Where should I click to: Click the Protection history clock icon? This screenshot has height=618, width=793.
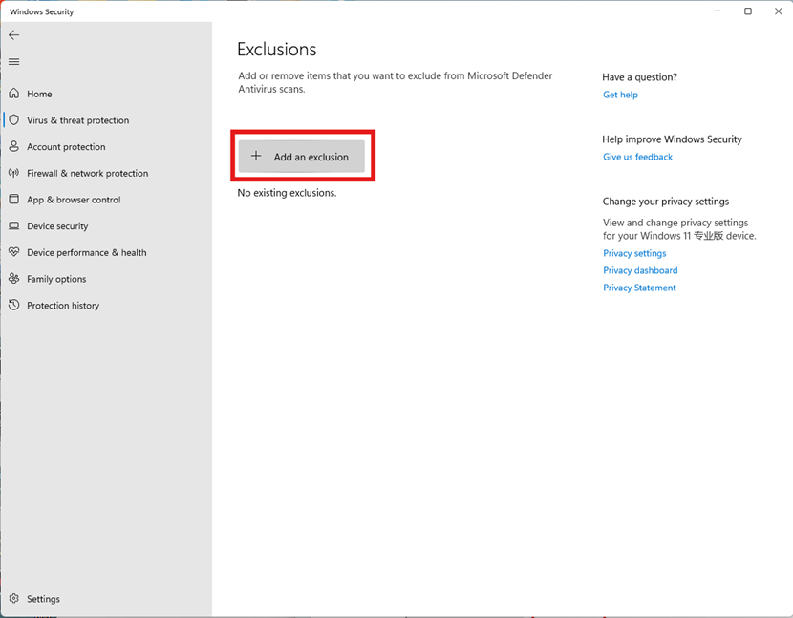(14, 305)
